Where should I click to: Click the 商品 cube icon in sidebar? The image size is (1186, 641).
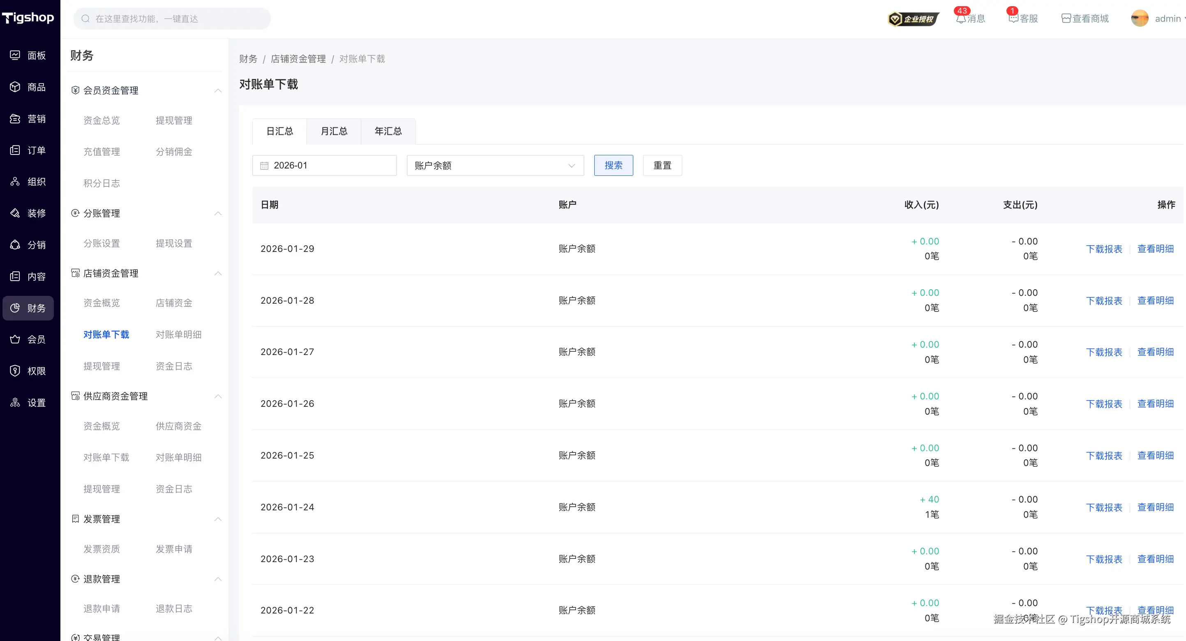click(x=15, y=87)
